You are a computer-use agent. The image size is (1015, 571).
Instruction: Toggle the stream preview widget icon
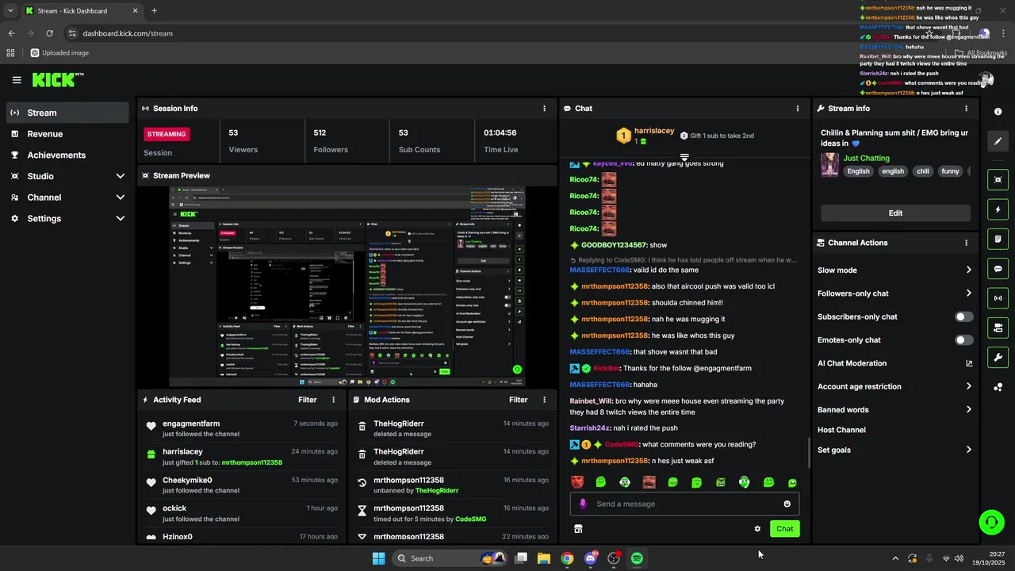coord(998,180)
